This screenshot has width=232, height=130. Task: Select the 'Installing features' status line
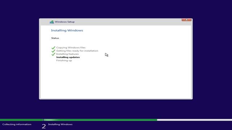[x=67, y=54]
